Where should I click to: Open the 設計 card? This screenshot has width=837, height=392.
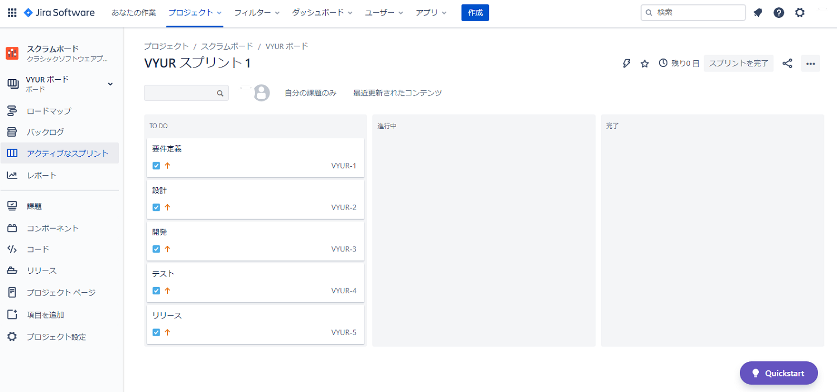coord(256,199)
